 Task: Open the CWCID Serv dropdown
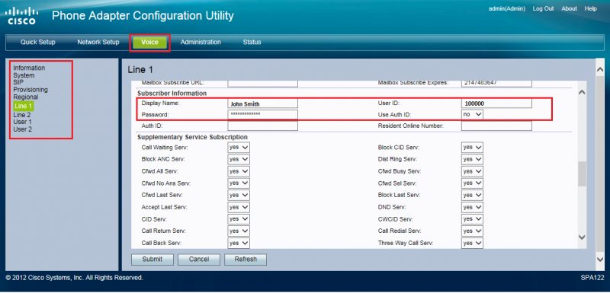472,219
